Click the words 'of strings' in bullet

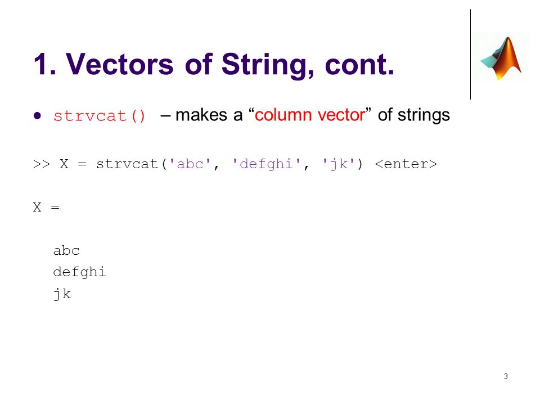click(x=414, y=115)
